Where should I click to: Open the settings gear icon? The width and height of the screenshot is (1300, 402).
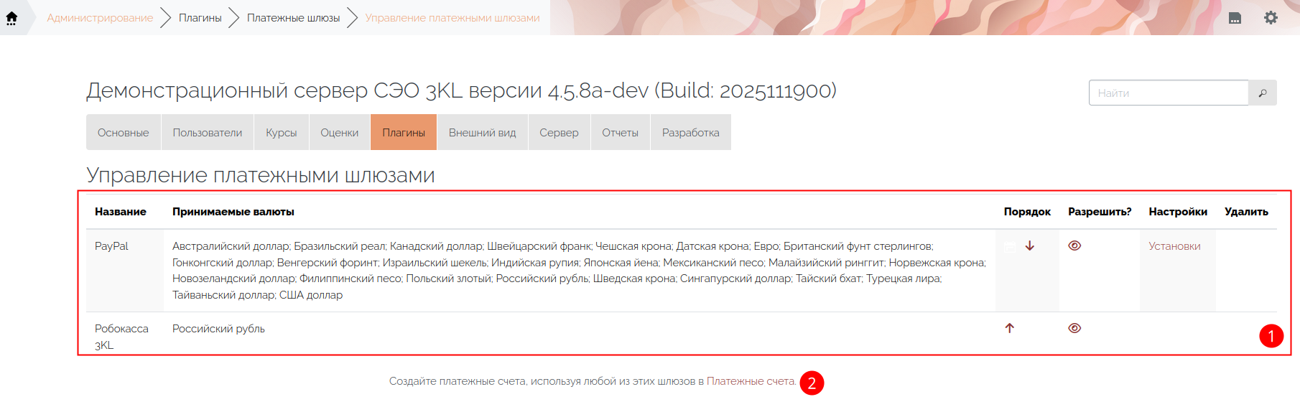point(1271,18)
